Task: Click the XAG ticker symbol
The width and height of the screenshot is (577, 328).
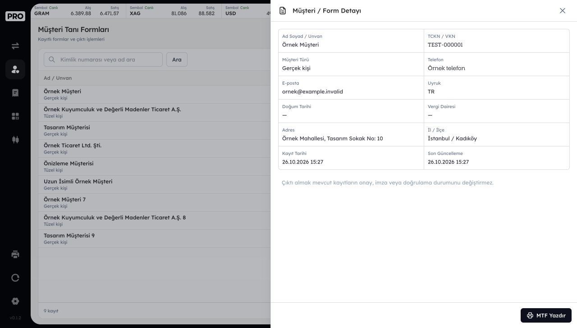Action: click(x=135, y=14)
